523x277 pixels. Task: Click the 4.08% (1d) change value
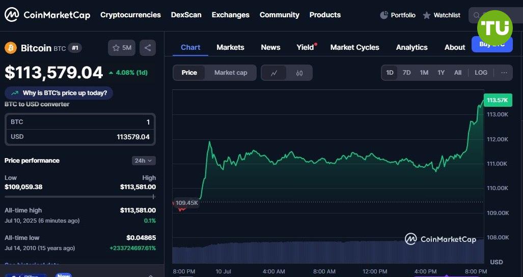pos(128,73)
